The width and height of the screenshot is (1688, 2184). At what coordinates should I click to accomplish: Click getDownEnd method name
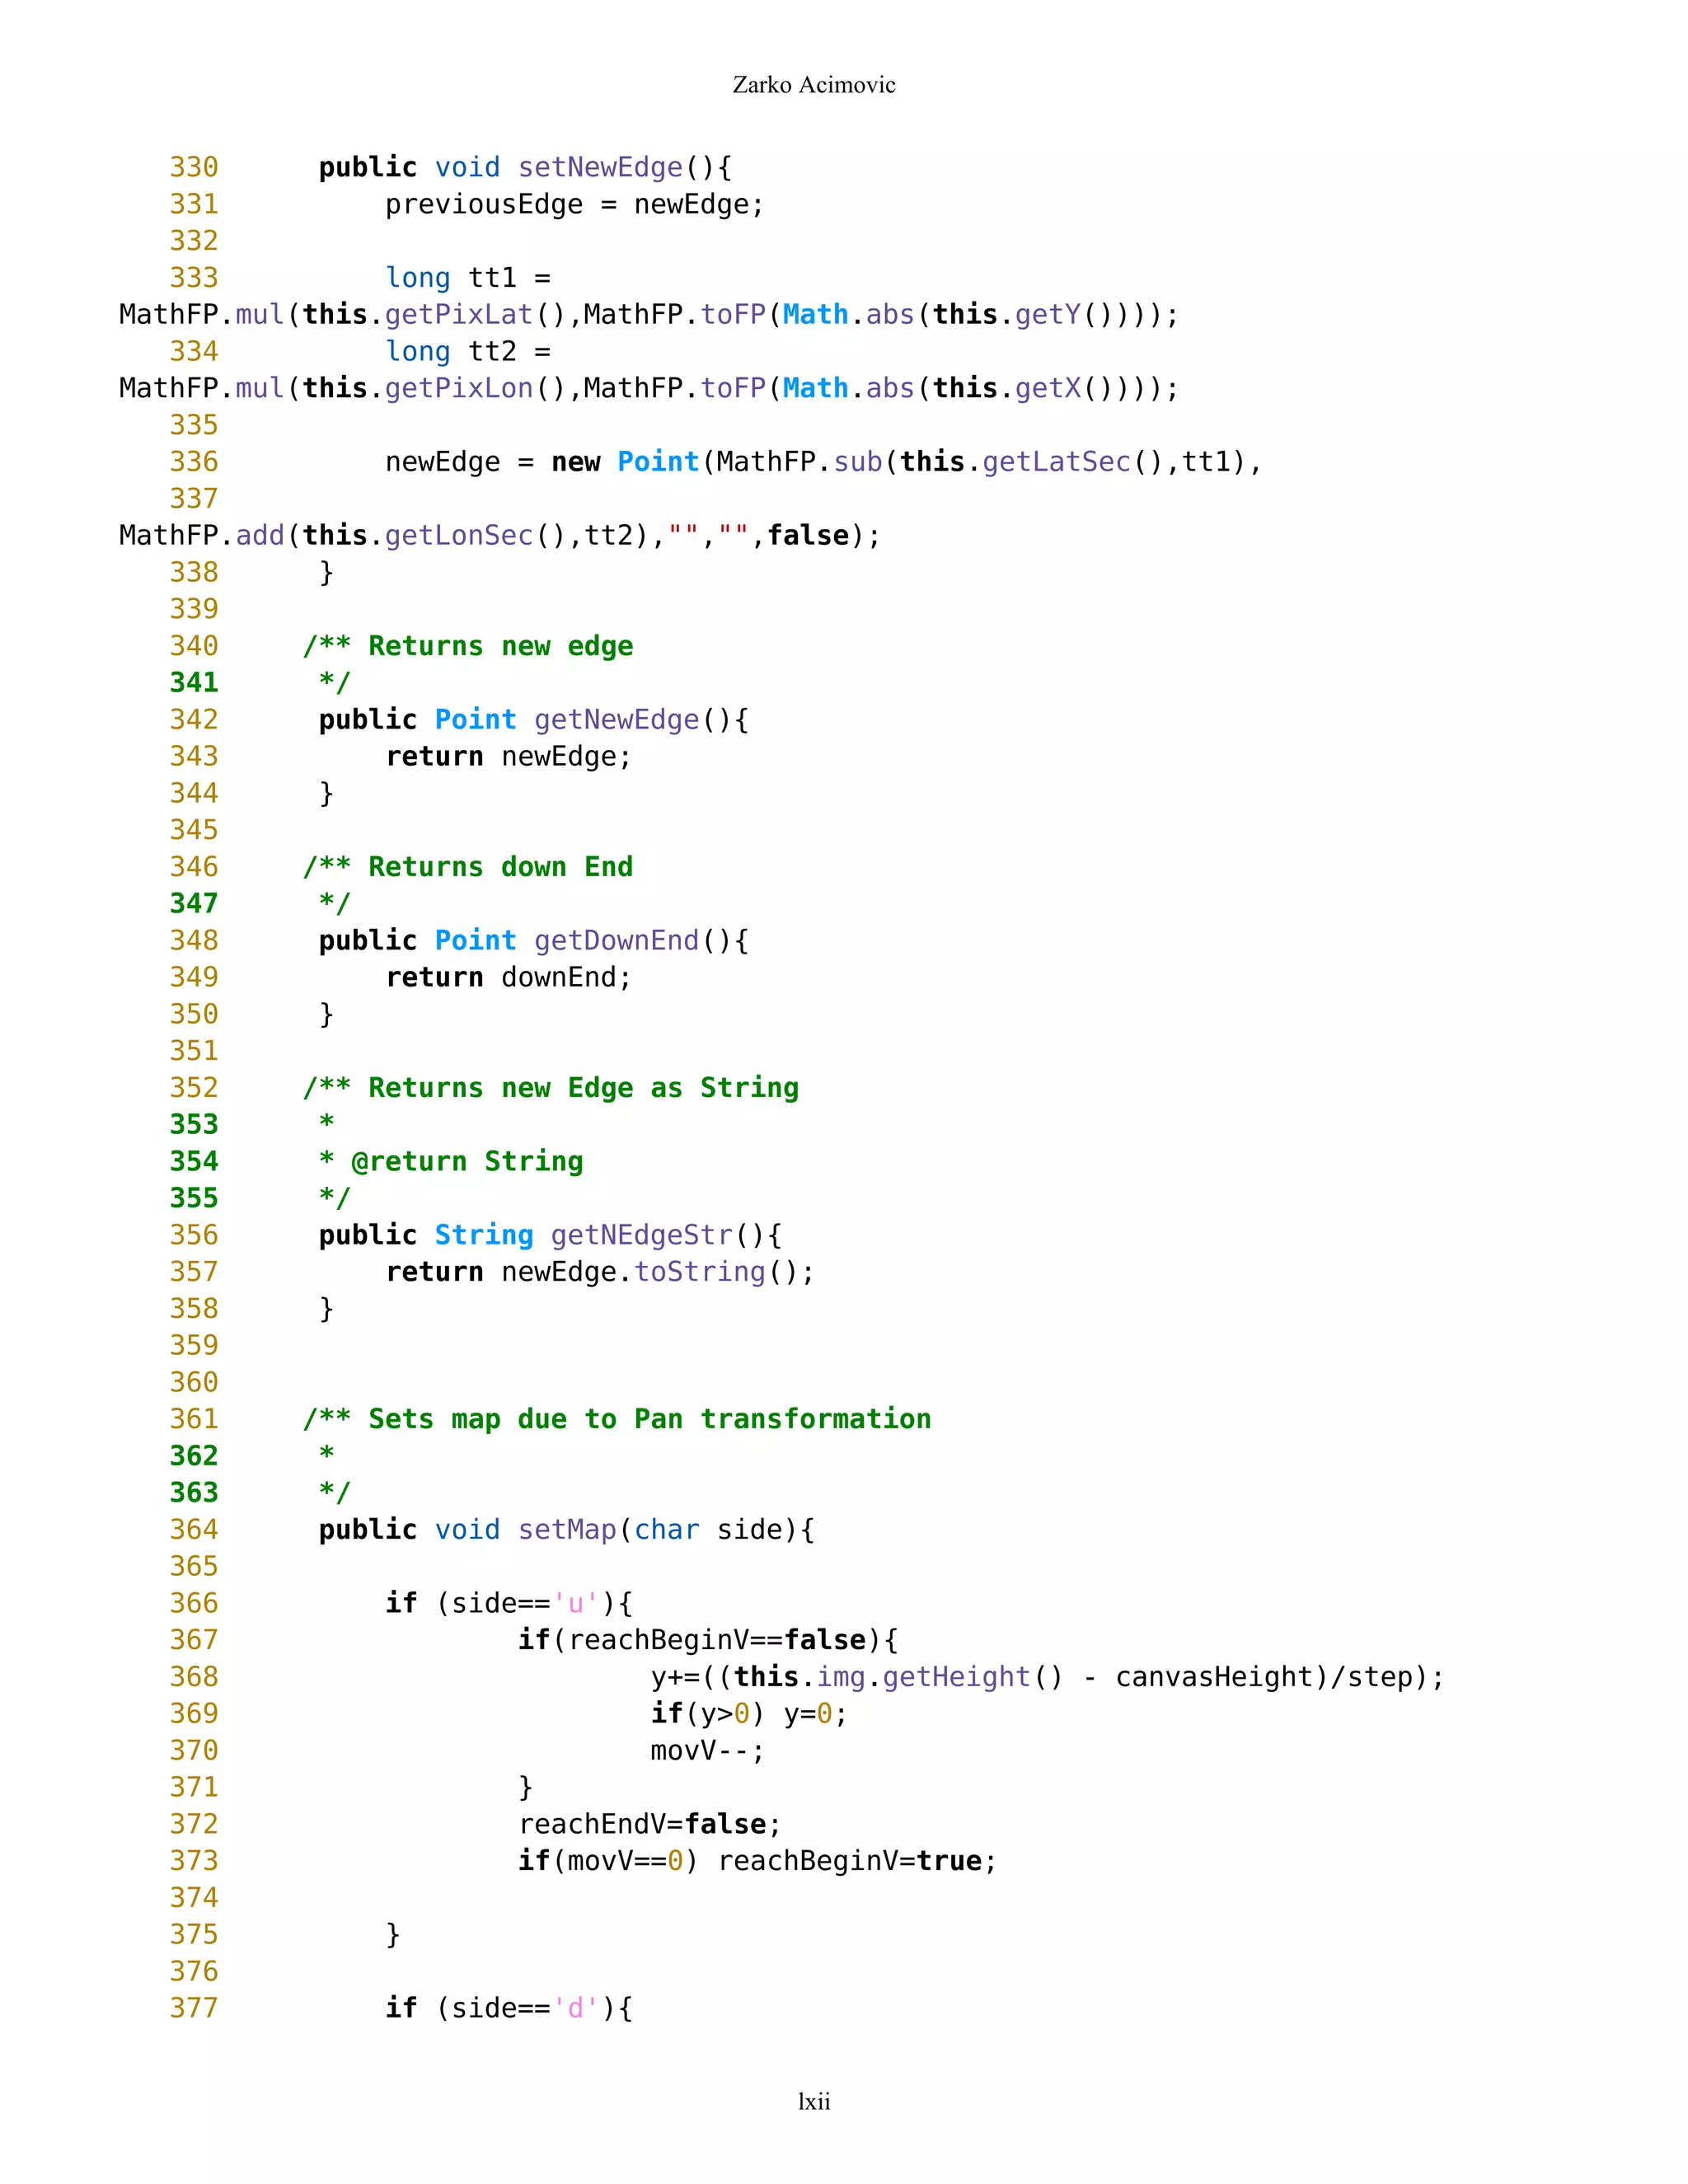(x=616, y=941)
